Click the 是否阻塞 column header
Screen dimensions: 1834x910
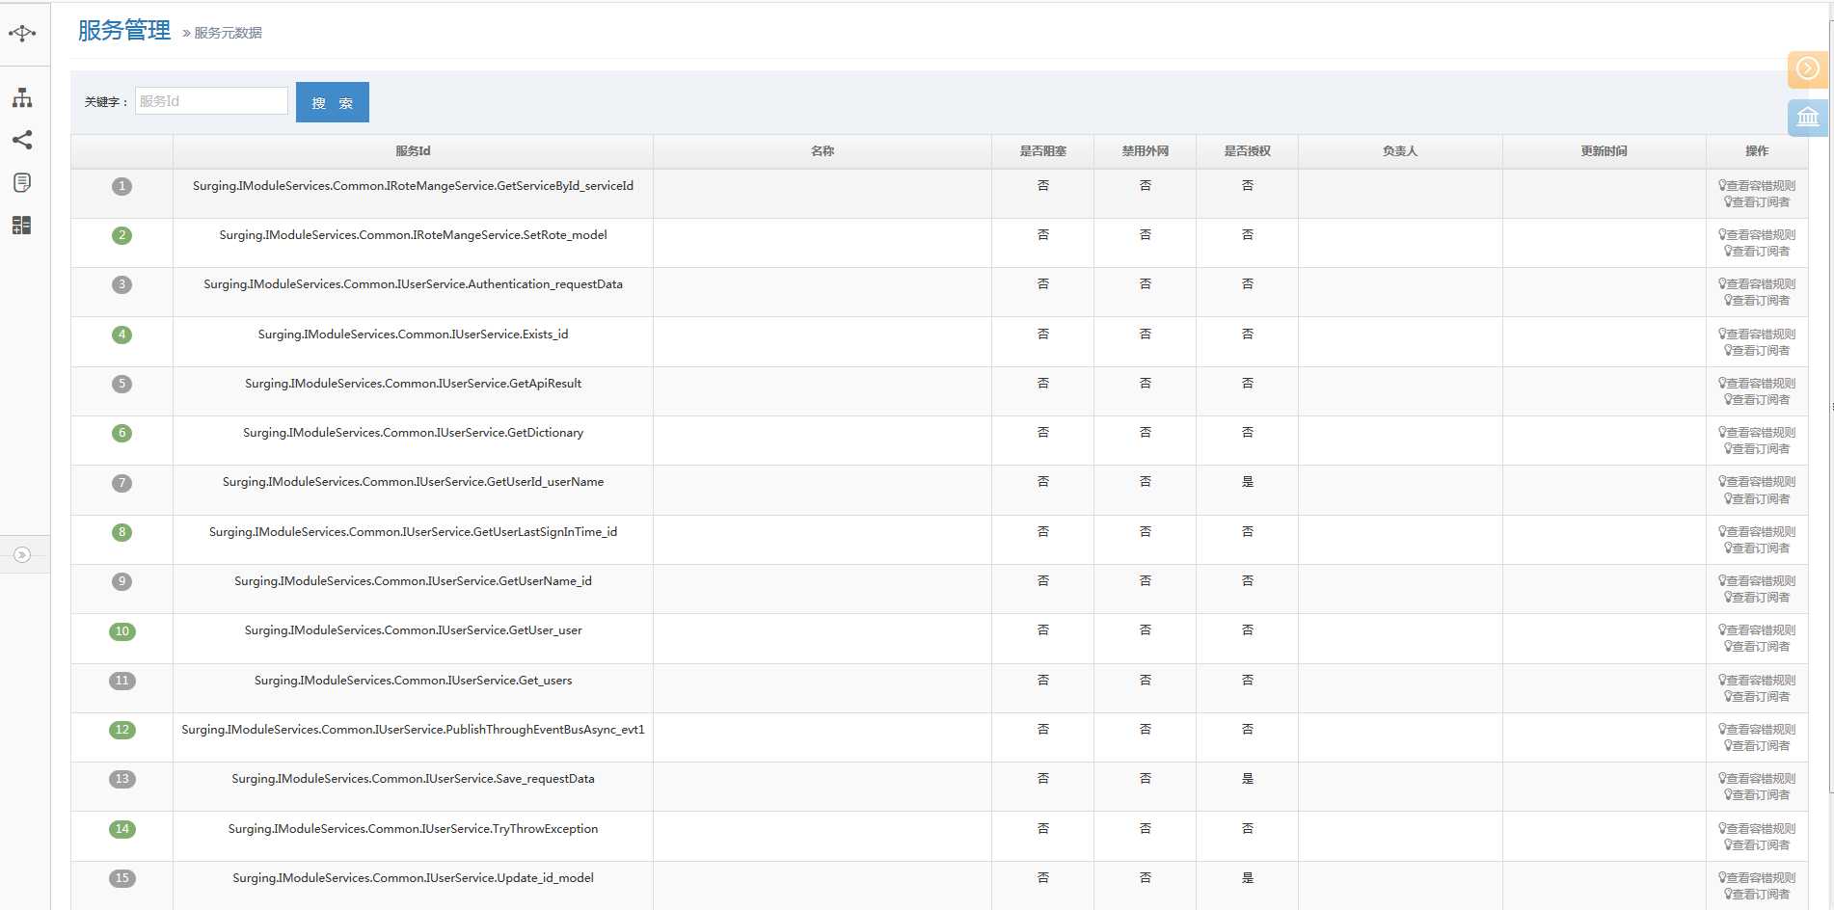point(1043,151)
